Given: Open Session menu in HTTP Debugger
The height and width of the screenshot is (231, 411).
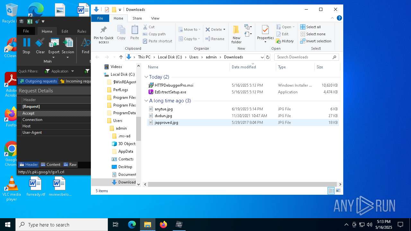Looking at the screenshot, I should click(x=68, y=48).
